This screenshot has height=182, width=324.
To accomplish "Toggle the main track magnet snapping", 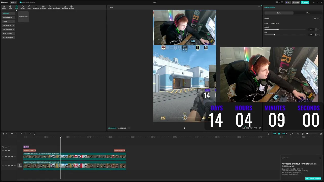I will [274, 134].
